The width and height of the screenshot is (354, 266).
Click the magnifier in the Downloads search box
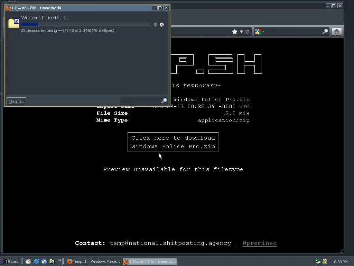(x=164, y=101)
